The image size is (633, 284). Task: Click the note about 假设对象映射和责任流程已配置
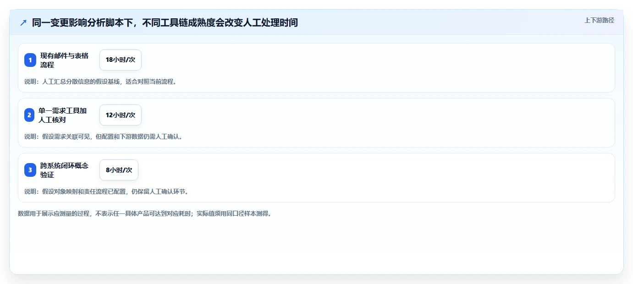pyautogui.click(x=107, y=191)
